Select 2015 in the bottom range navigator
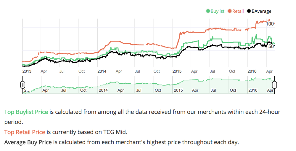Screen dimensions: 296x151 [x=178, y=90]
